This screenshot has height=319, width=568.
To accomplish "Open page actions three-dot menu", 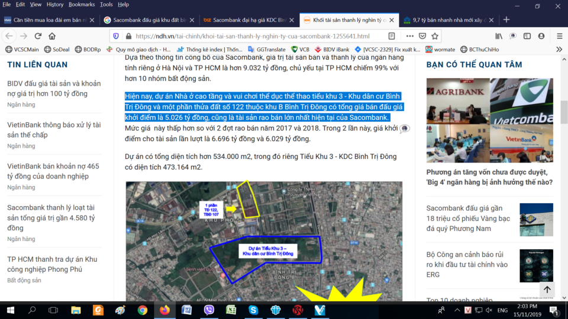I will point(409,36).
